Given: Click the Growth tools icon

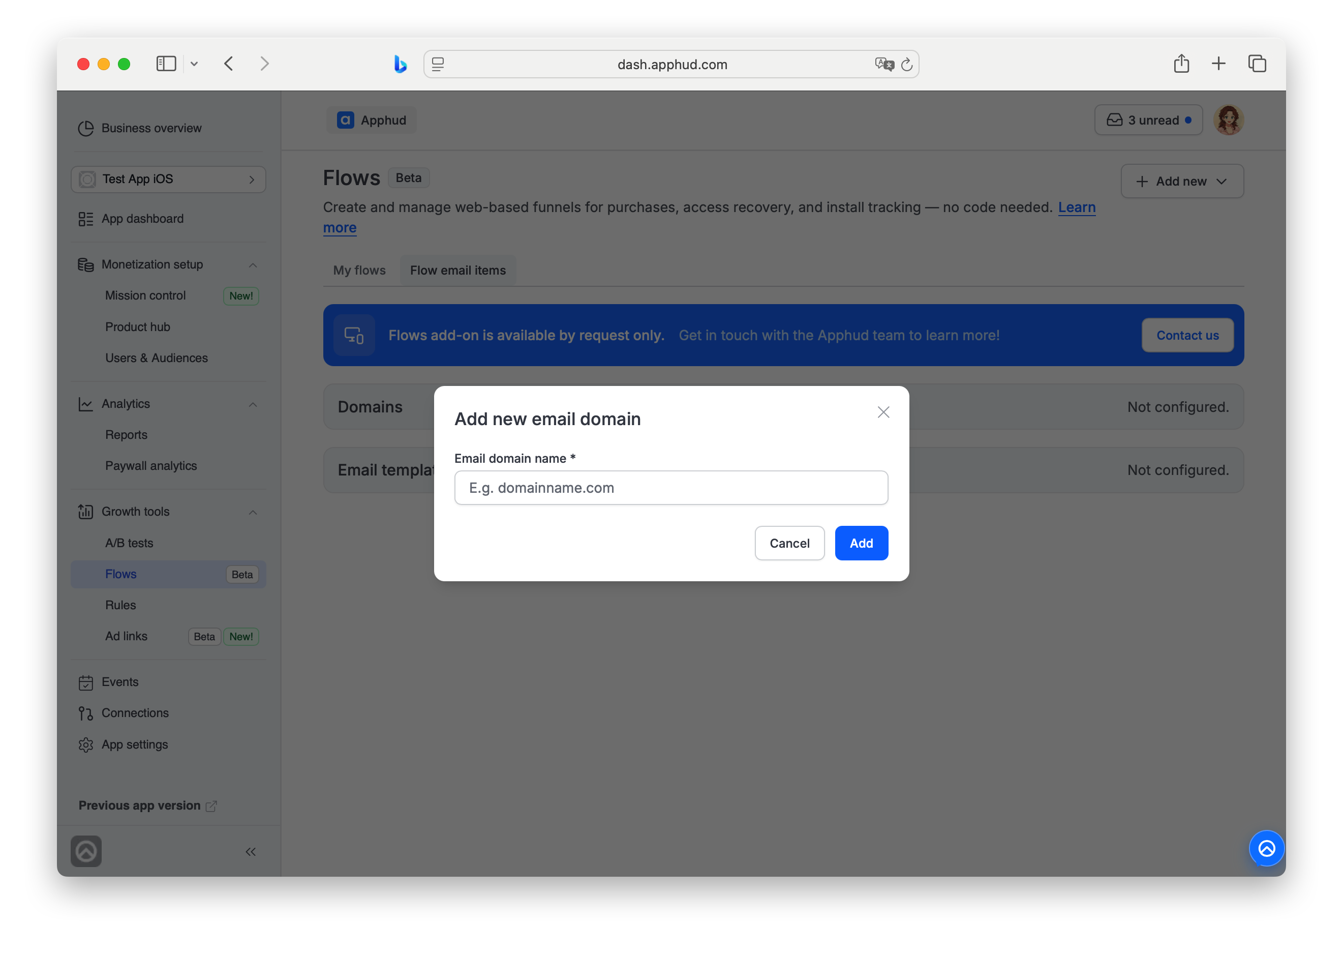Looking at the screenshot, I should pyautogui.click(x=85, y=512).
